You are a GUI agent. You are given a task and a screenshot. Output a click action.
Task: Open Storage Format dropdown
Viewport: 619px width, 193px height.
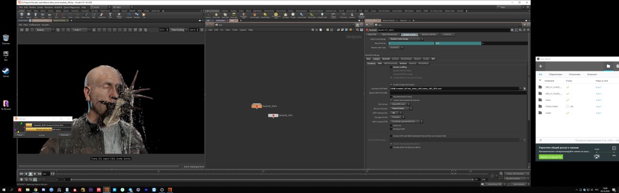click(398, 117)
